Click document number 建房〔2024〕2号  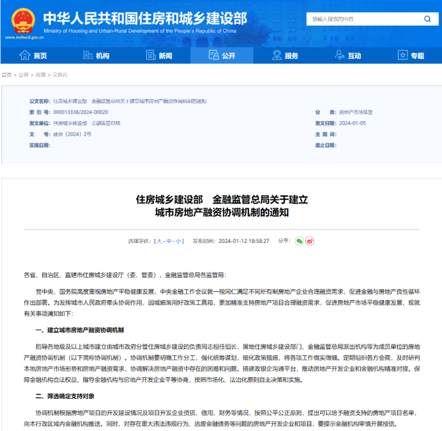[72, 134]
